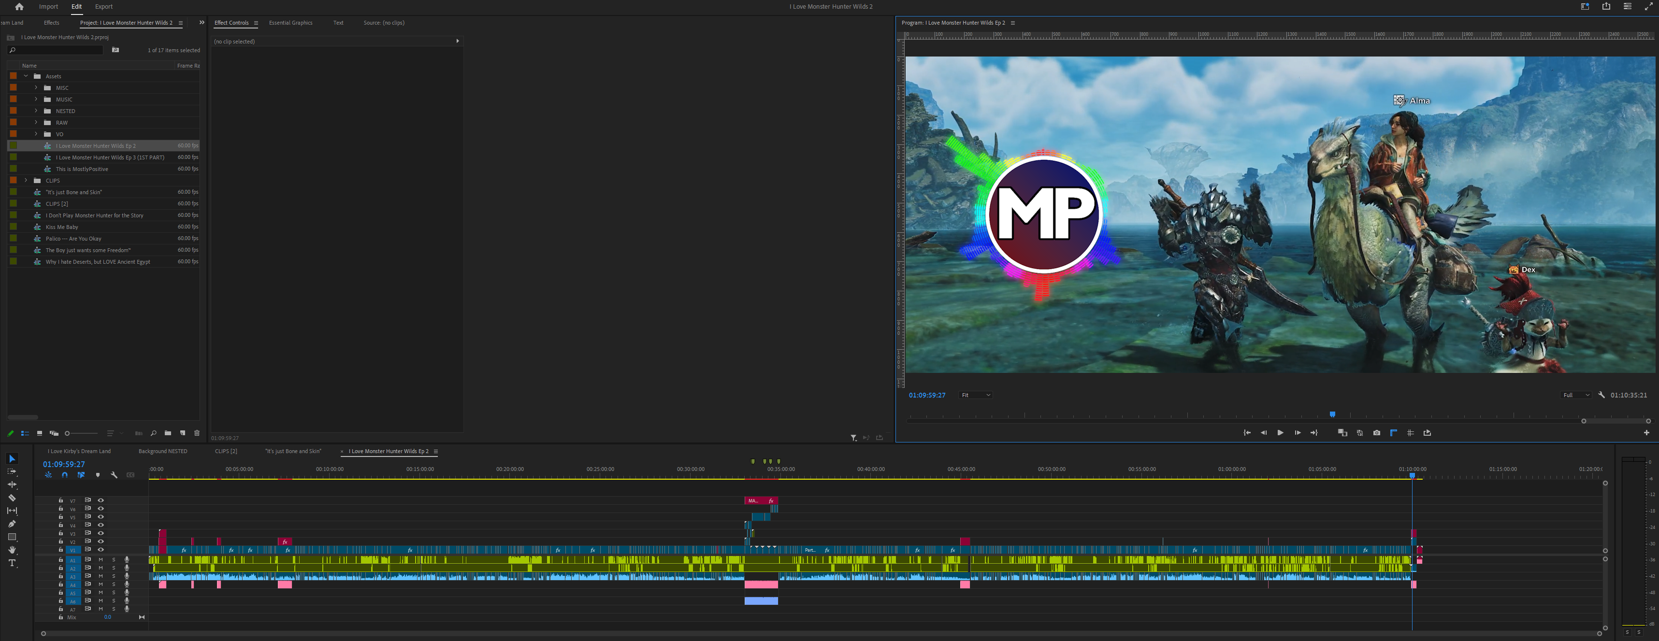The image size is (1659, 641).
Task: Click the Find magnifier in Project panel
Action: pyautogui.click(x=153, y=433)
